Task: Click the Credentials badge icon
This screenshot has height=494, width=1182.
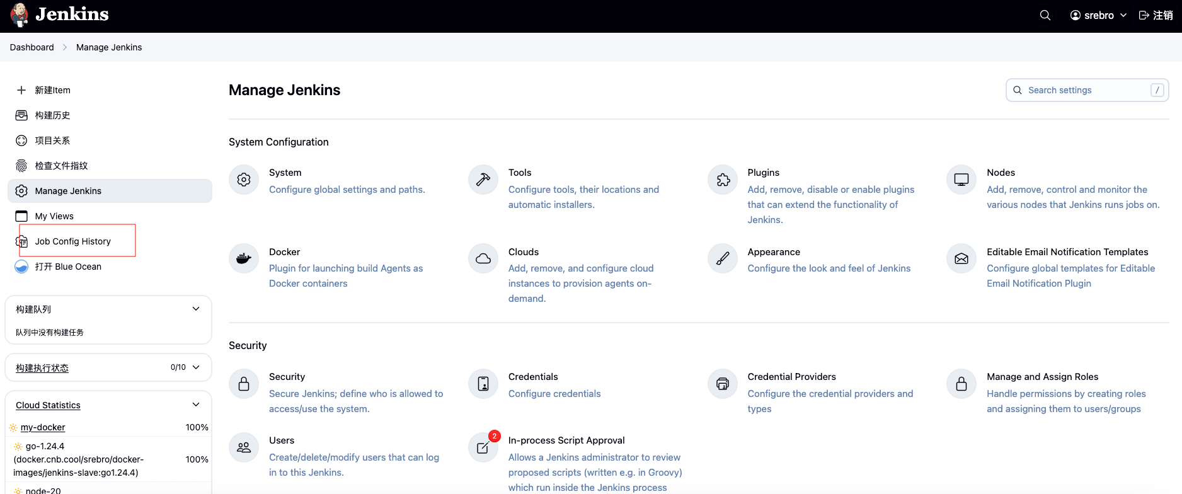Action: point(483,384)
